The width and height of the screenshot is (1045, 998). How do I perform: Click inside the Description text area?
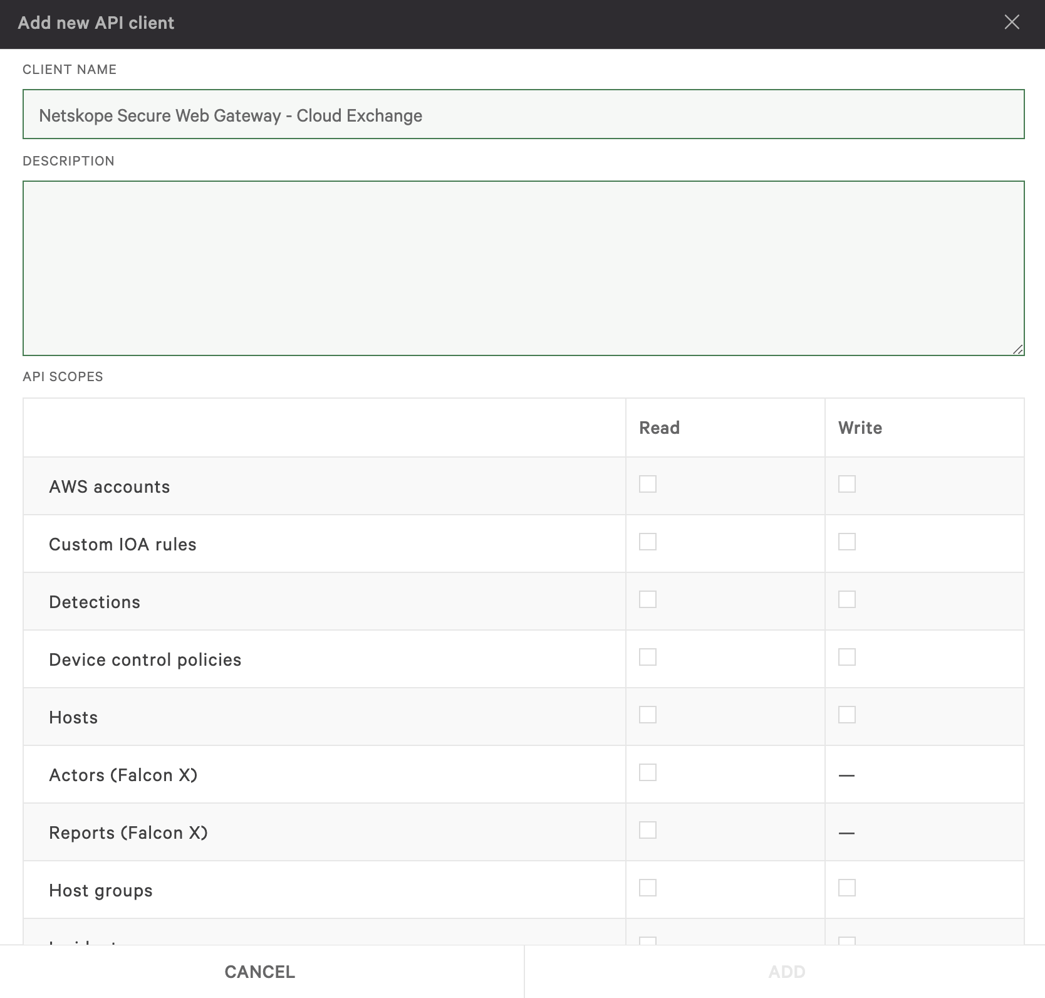coord(523,268)
